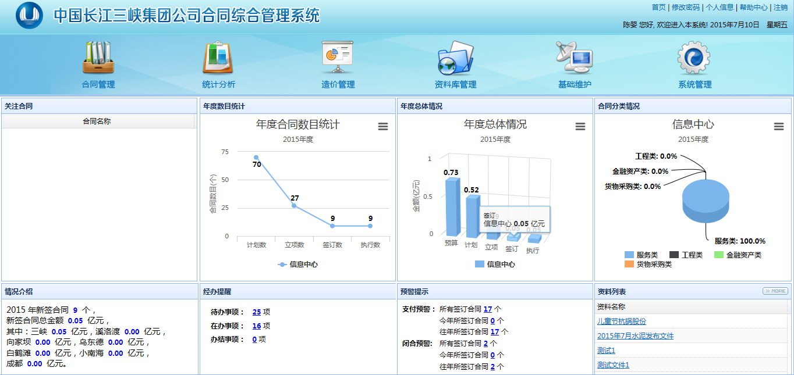
Task: Click the 计划 bar valued 0.52
Action: point(473,216)
